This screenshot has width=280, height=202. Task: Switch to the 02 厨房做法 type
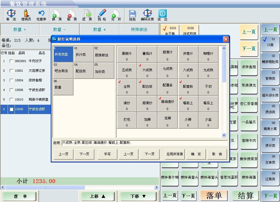coord(104,54)
